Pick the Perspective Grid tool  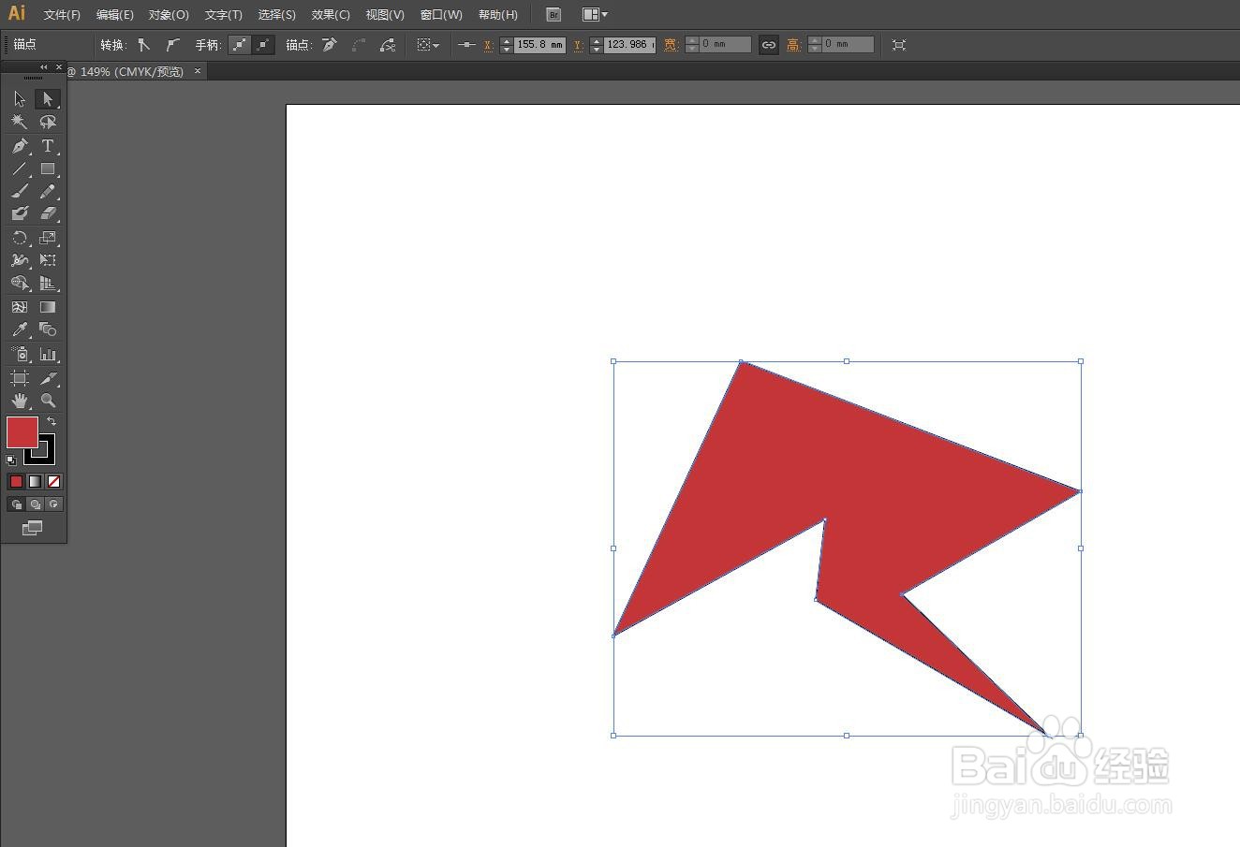pos(48,283)
